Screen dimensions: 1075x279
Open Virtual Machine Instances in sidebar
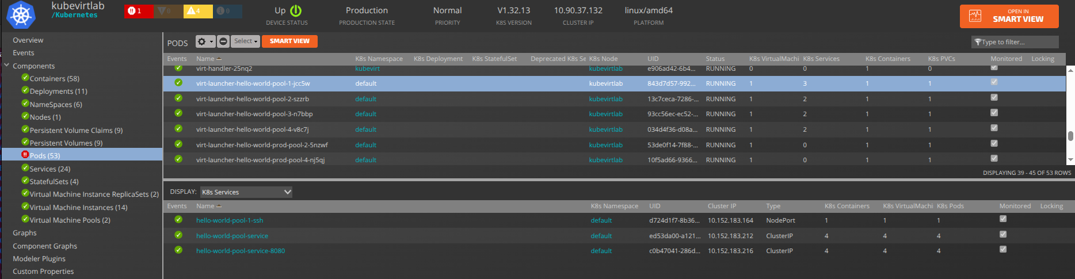[x=78, y=207]
